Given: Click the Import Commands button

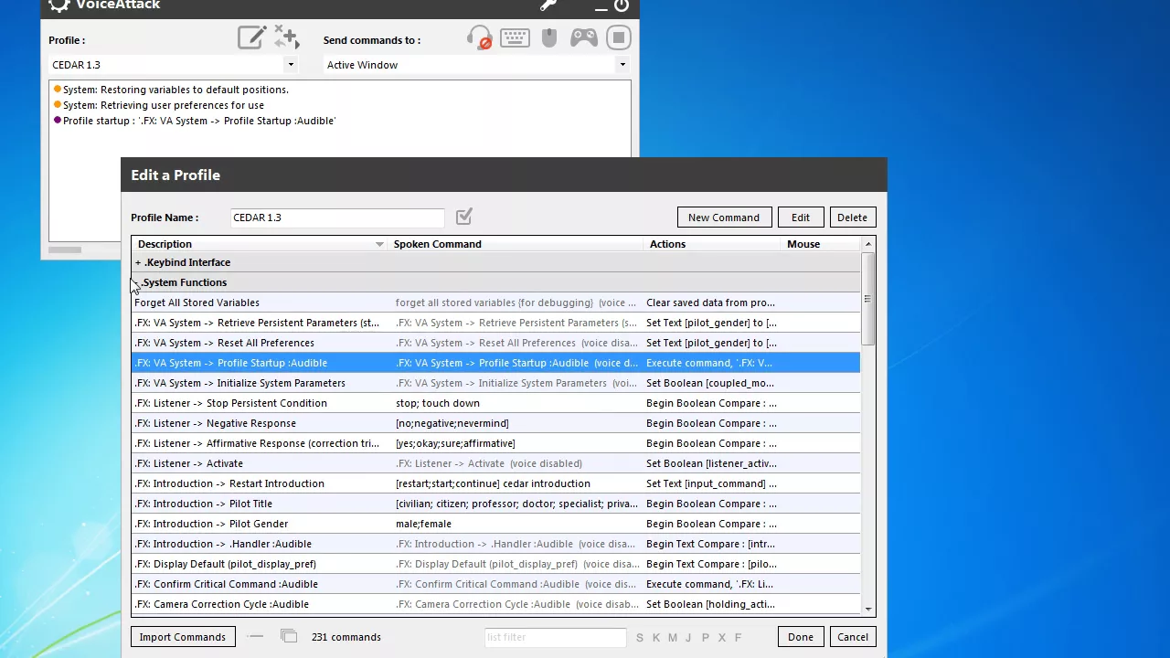Looking at the screenshot, I should [x=183, y=637].
